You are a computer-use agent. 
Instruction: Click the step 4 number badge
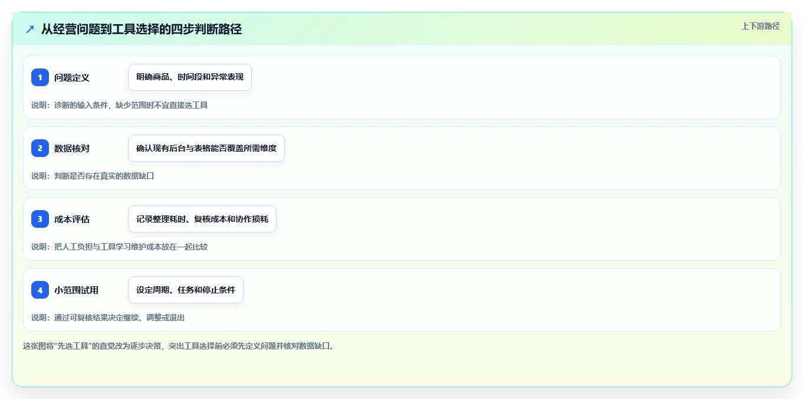[40, 290]
